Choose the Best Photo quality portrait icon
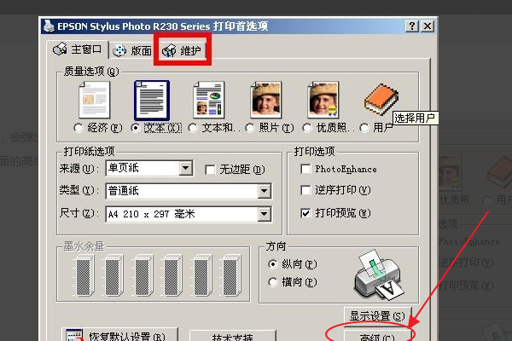 point(323,100)
